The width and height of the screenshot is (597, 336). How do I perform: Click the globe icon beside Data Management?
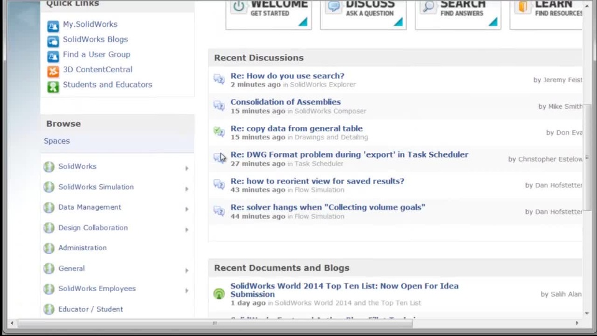49,207
